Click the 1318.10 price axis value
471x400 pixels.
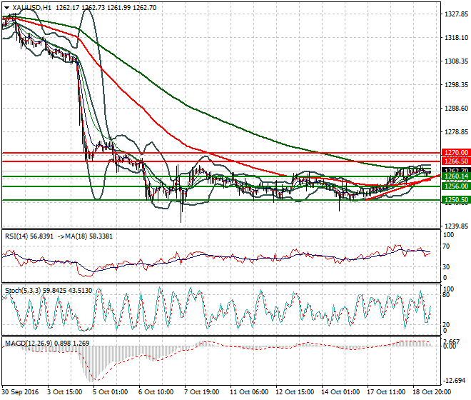click(456, 38)
